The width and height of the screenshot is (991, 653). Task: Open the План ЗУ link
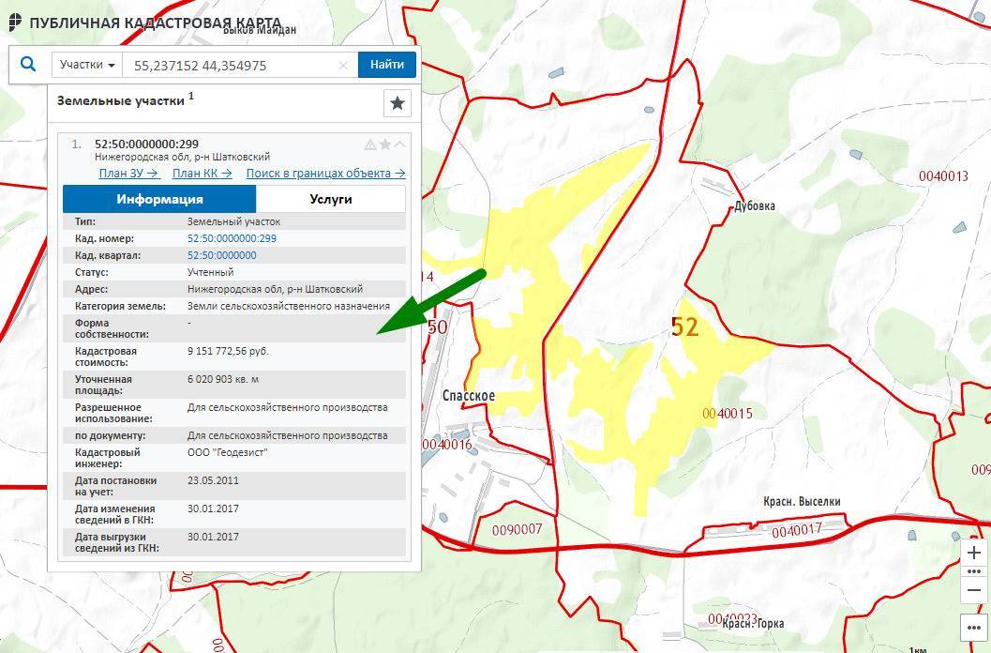click(129, 174)
